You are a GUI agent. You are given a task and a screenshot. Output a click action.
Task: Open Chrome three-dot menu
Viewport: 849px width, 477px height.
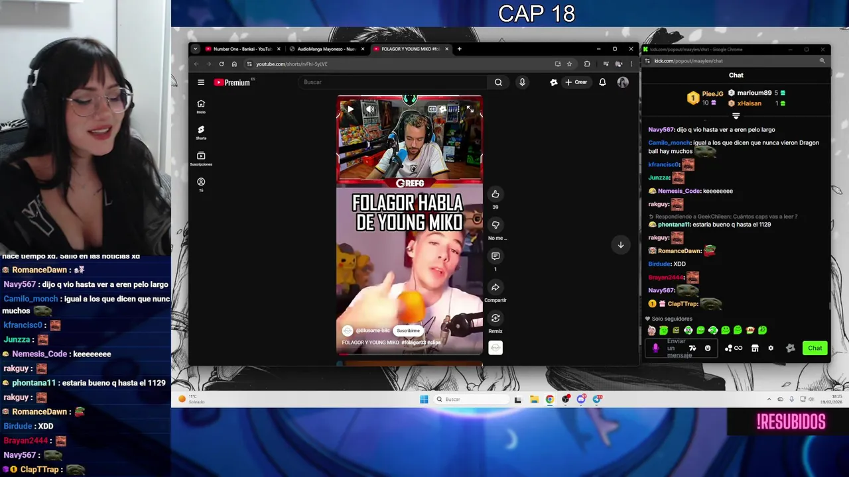(x=631, y=64)
